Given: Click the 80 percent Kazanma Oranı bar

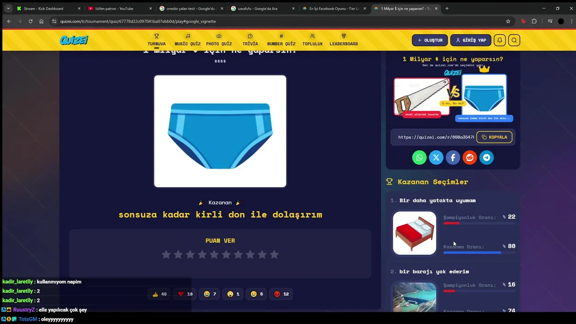Looking at the screenshot, I should (479, 252).
